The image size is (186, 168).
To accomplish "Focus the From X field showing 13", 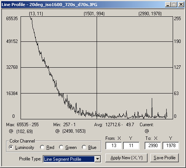I will pos(114,146).
